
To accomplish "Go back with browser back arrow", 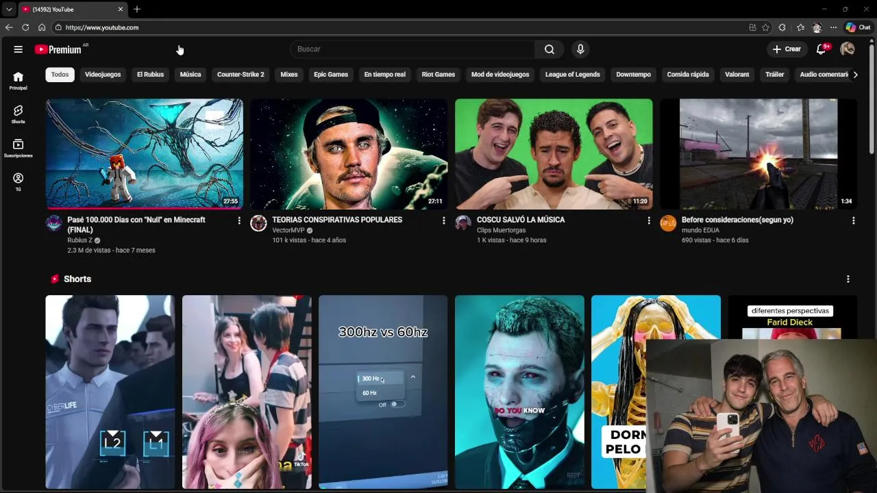I will [9, 27].
